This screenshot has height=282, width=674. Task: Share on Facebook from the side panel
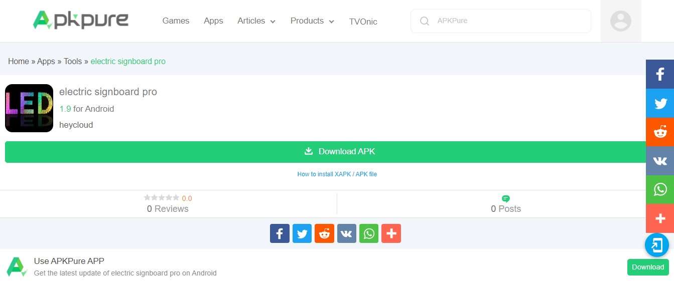(x=660, y=74)
